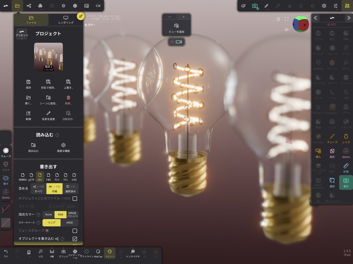Select the 表示 (View) tool
The width and height of the screenshot is (353, 264).
pos(346,182)
